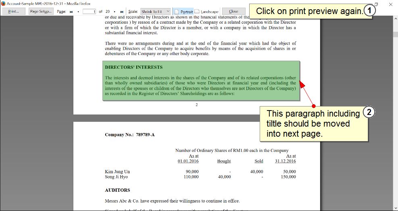Select Portrait orientation

[x=183, y=12]
